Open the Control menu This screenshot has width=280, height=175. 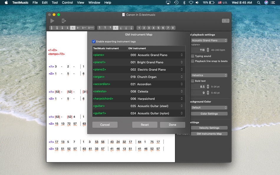point(67,2)
